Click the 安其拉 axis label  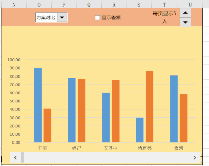pyautogui.click(x=110, y=148)
